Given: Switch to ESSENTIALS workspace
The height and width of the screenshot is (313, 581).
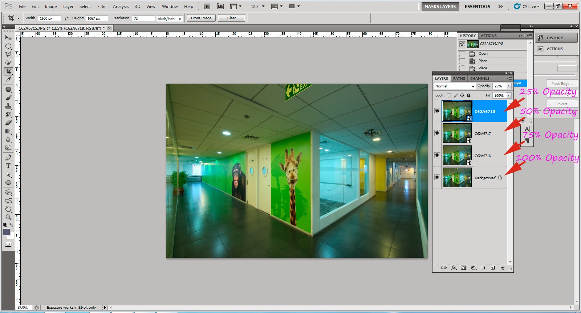Looking at the screenshot, I should click(478, 7).
